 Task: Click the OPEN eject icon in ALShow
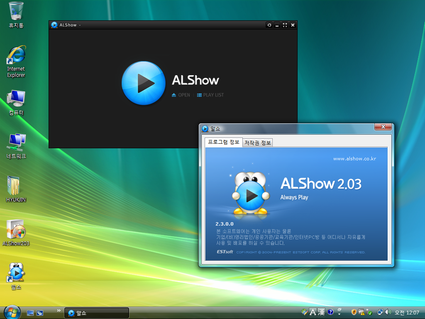pyautogui.click(x=174, y=95)
